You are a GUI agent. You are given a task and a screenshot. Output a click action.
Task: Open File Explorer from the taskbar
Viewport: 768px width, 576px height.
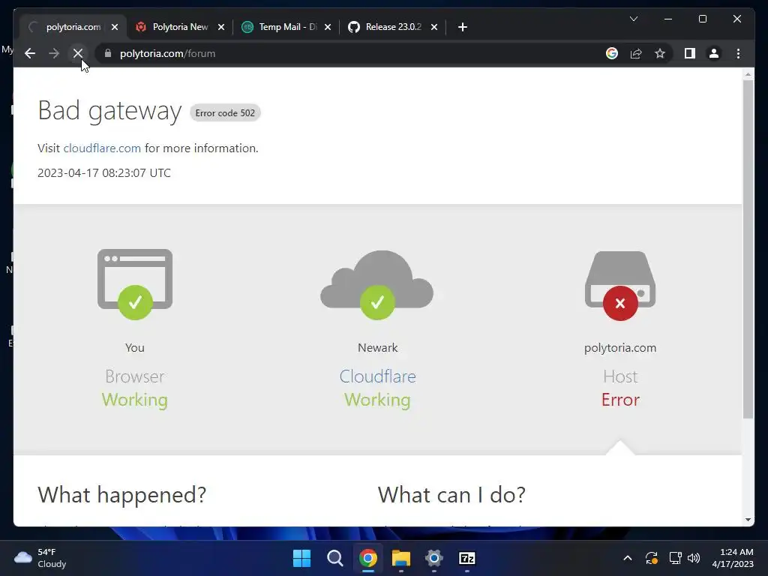401,558
